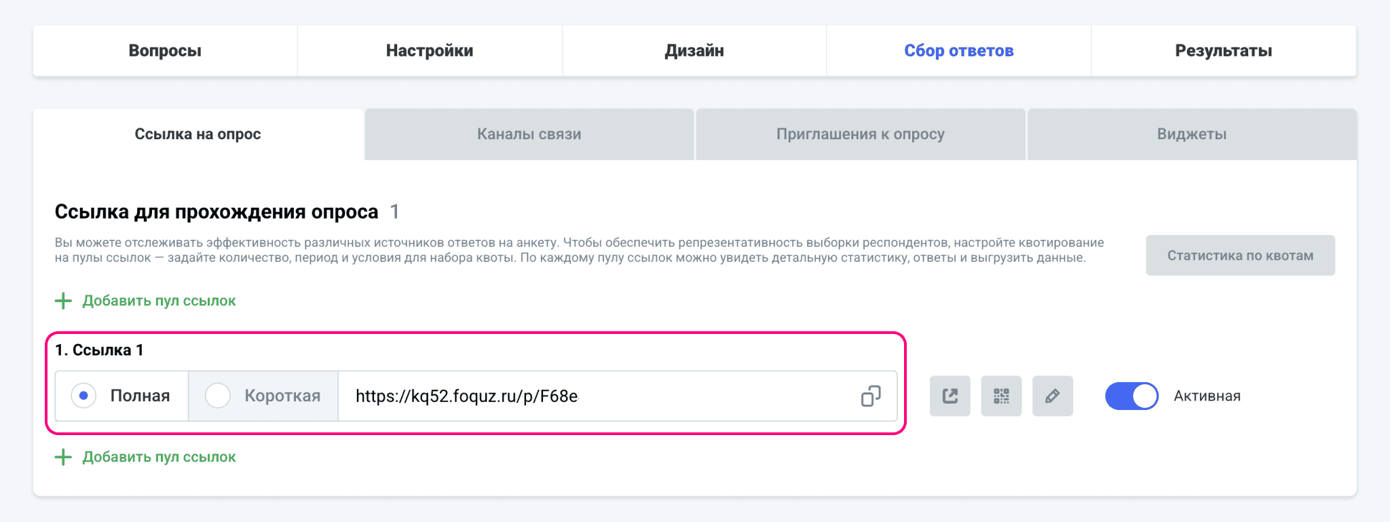Image resolution: width=1390 pixels, height=522 pixels.
Task: Click the upper Добавить пул ссылок link
Action: [x=159, y=301]
